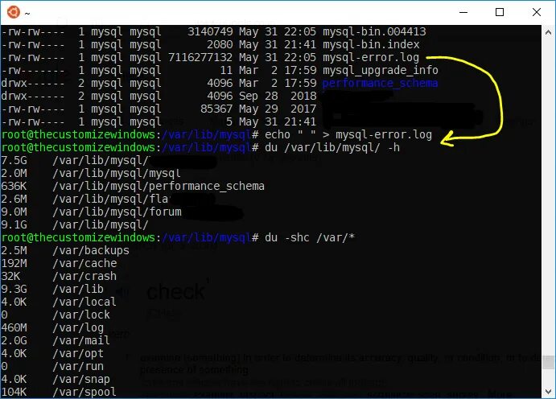Minimize the terminal window
The height and width of the screenshot is (399, 556).
tap(463, 12)
